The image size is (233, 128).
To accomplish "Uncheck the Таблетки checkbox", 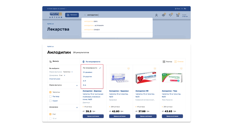I will (x=50, y=92).
